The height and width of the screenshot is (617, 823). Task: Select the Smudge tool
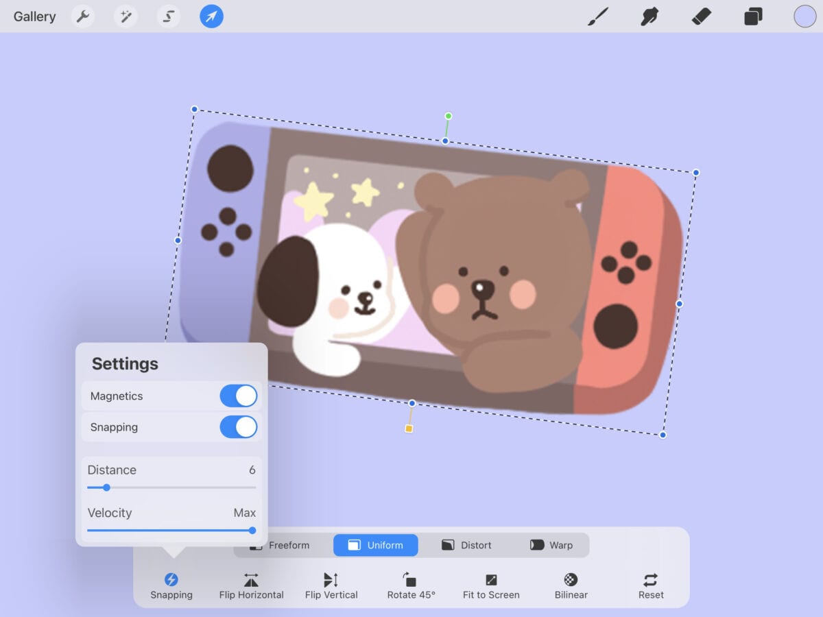coord(649,16)
